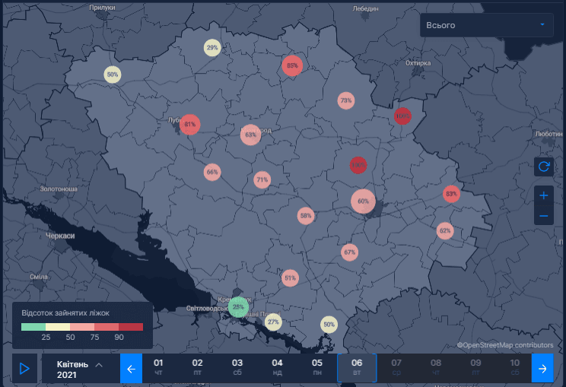Zoom in with the plus icon
This screenshot has height=387, width=566.
(544, 195)
